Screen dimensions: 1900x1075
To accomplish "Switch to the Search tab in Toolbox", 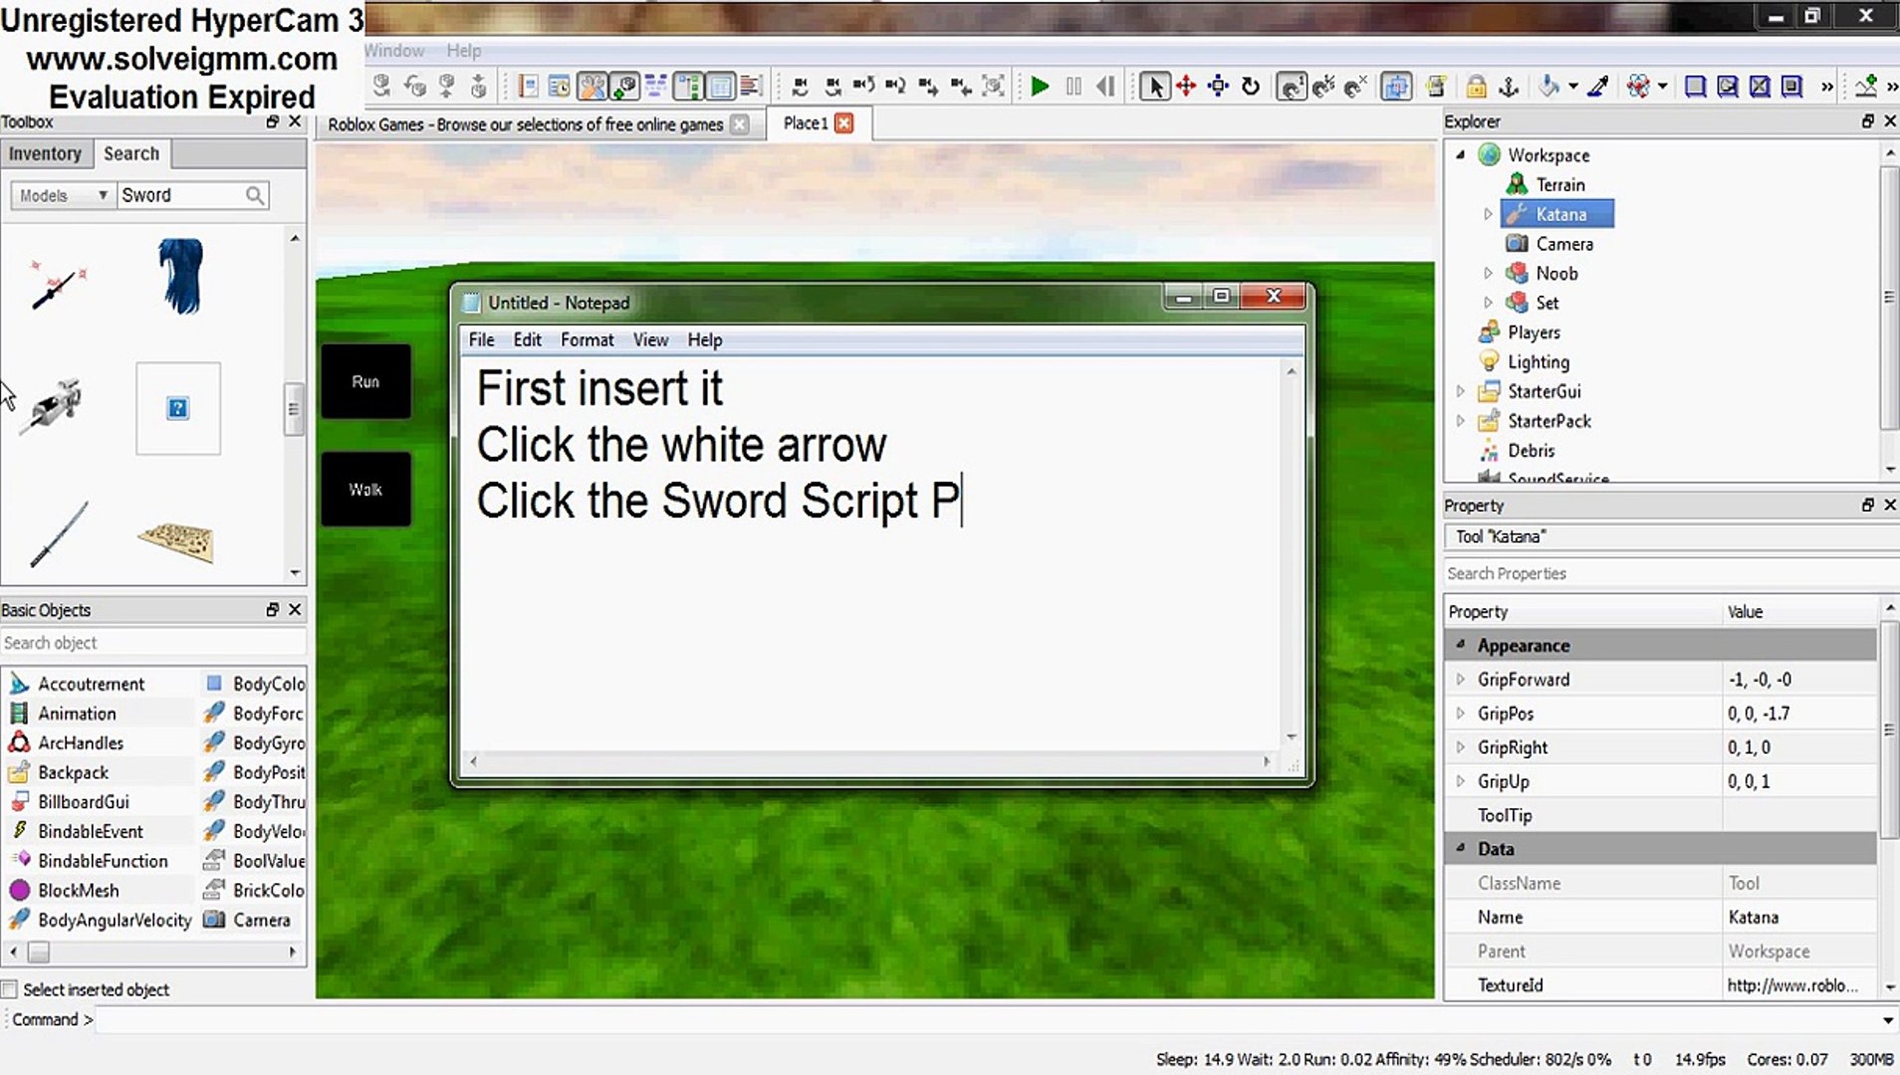I will tap(131, 153).
